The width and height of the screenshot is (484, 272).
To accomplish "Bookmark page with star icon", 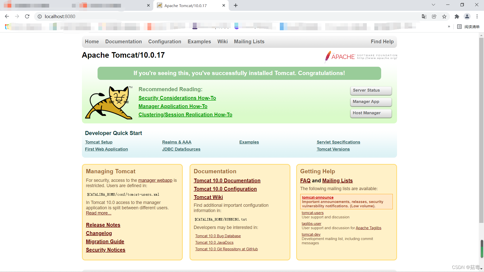I will tap(444, 16).
